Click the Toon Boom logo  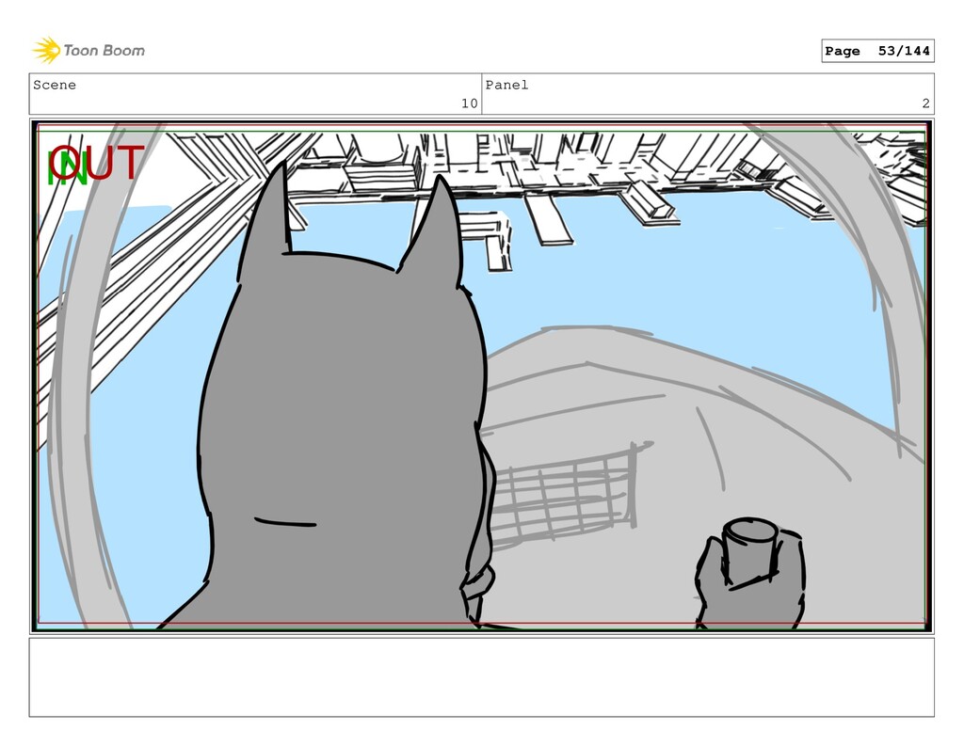(88, 51)
